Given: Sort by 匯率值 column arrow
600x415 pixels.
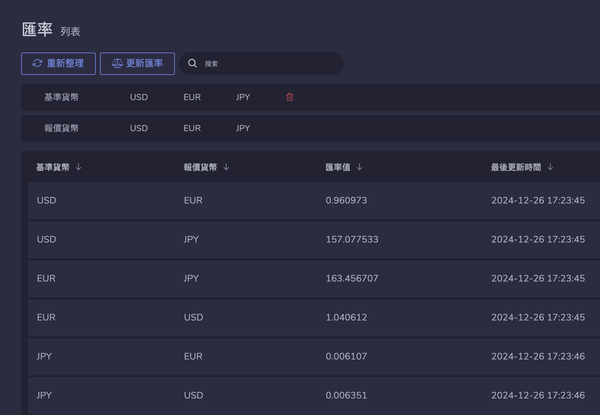Looking at the screenshot, I should point(359,167).
